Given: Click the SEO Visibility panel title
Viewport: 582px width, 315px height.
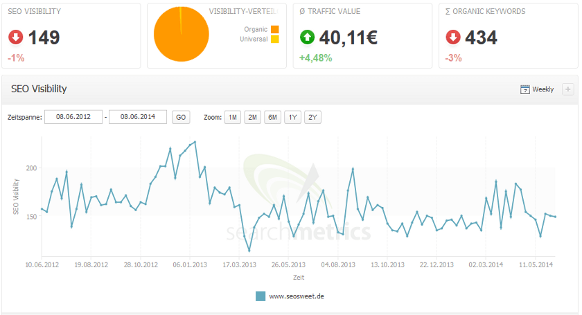Looking at the screenshot, I should pos(39,89).
